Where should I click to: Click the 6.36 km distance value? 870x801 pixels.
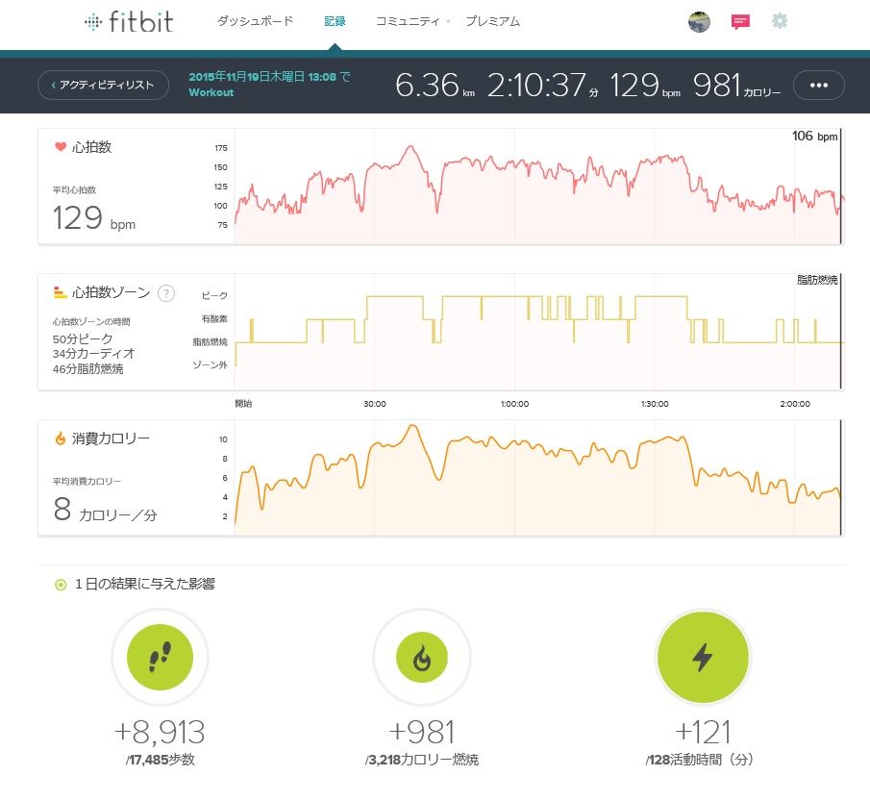pyautogui.click(x=435, y=85)
